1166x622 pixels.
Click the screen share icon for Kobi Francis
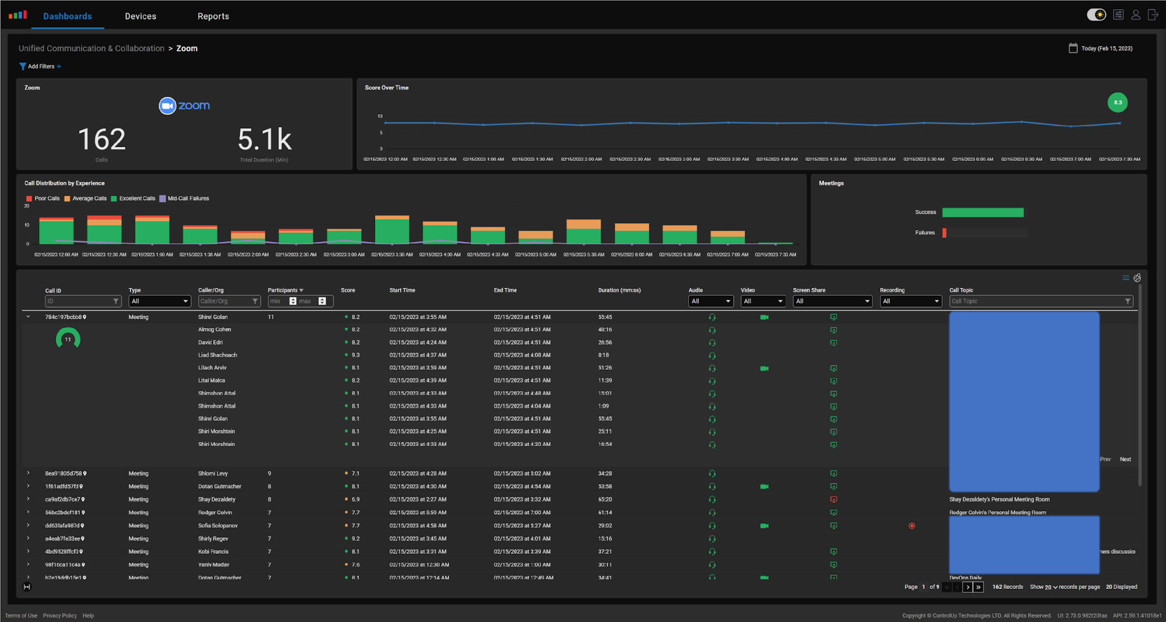(834, 551)
